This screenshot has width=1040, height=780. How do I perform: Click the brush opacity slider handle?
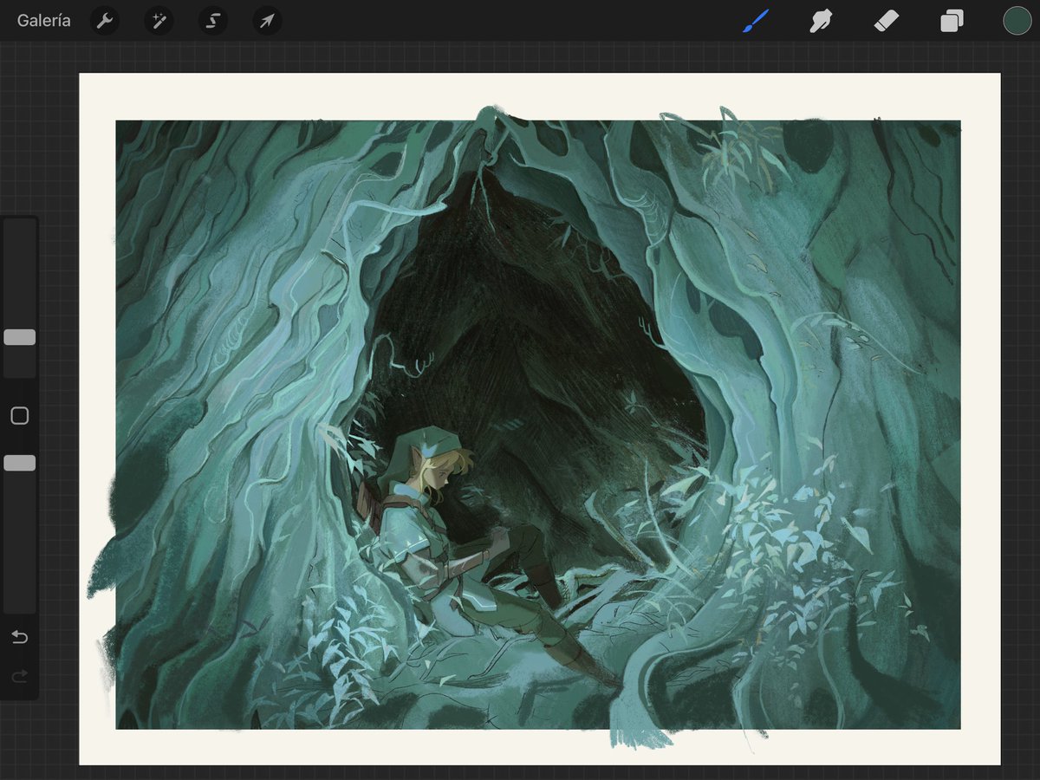click(20, 463)
